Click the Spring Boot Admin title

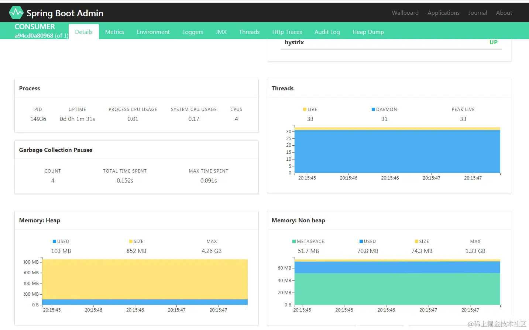click(x=65, y=13)
